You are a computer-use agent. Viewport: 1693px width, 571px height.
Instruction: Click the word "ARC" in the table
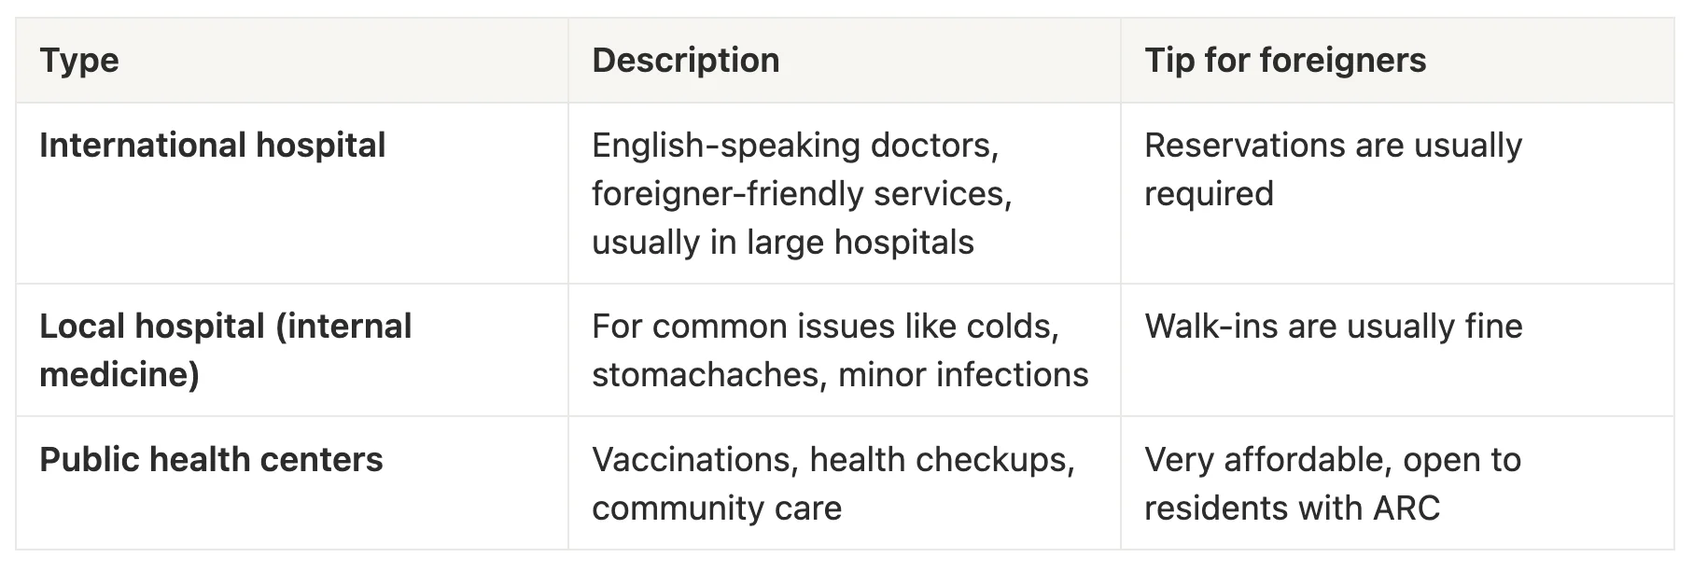click(1406, 508)
